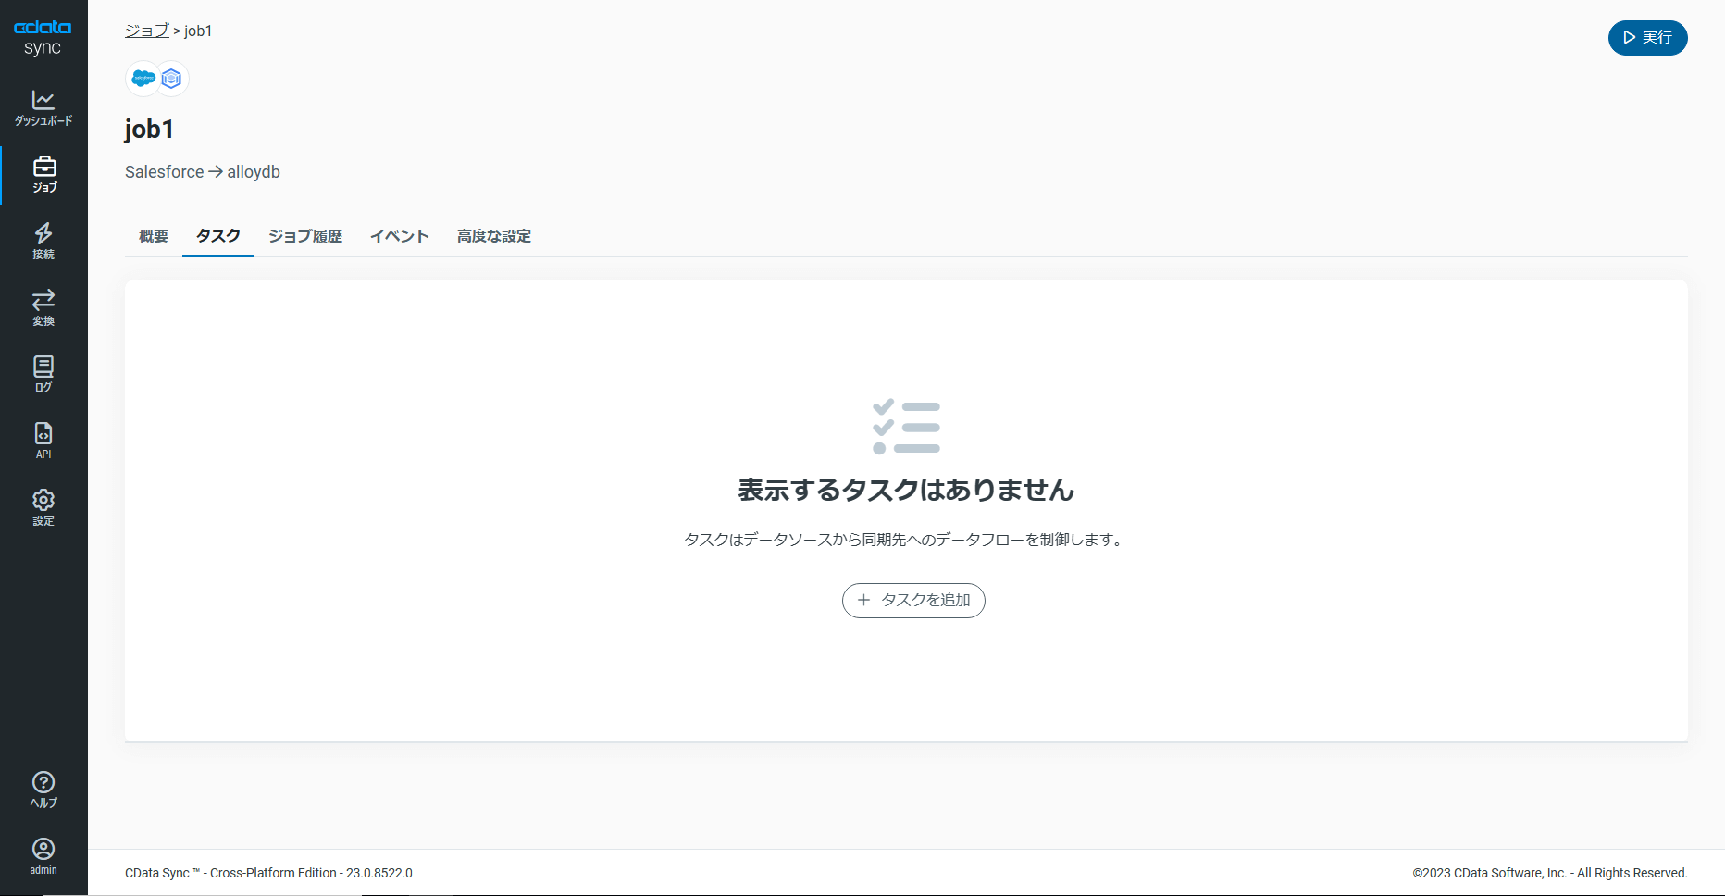Click the 実行 run button

(1647, 38)
